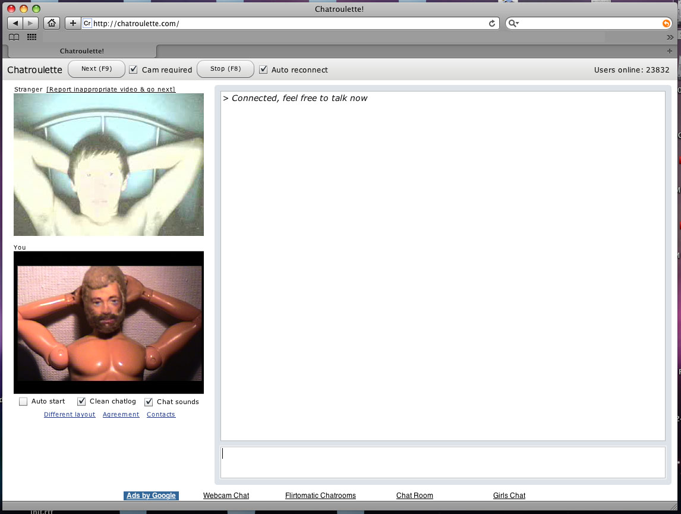
Task: Enable the Auto start checkbox
Action: [23, 402]
